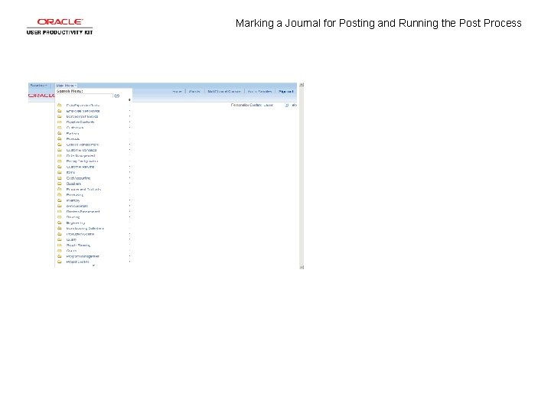551x413 pixels.
Task: Click the browser scrollbar up arrow
Action: point(302,85)
